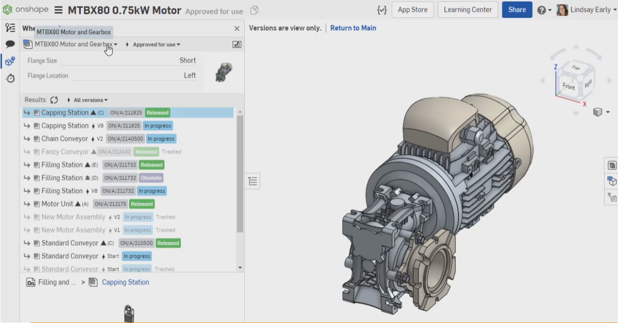
Task: Click the Lindsay Early profile avatar
Action: tap(562, 10)
